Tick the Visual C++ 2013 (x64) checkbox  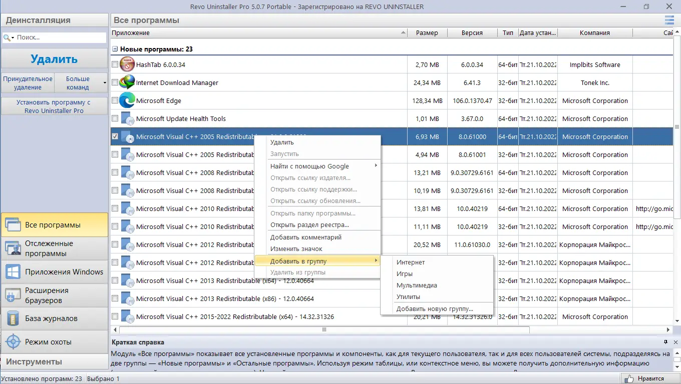pos(115,280)
